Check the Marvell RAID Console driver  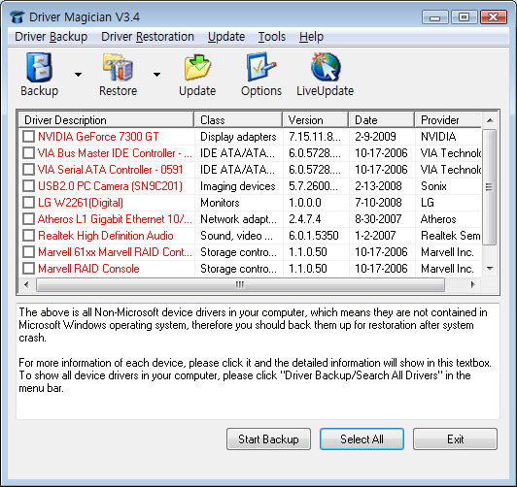(x=29, y=269)
